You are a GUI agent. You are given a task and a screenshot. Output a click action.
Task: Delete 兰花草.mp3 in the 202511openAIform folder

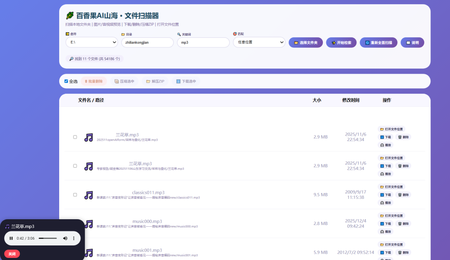pyautogui.click(x=403, y=137)
